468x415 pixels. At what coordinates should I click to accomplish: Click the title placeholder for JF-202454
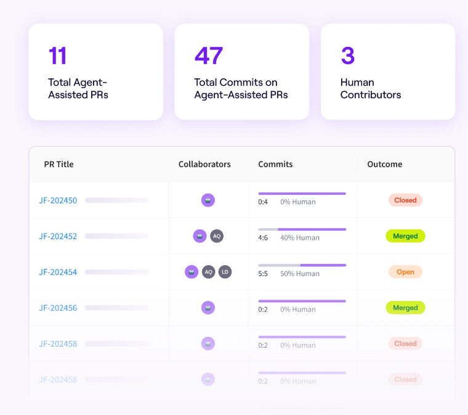coord(117,272)
